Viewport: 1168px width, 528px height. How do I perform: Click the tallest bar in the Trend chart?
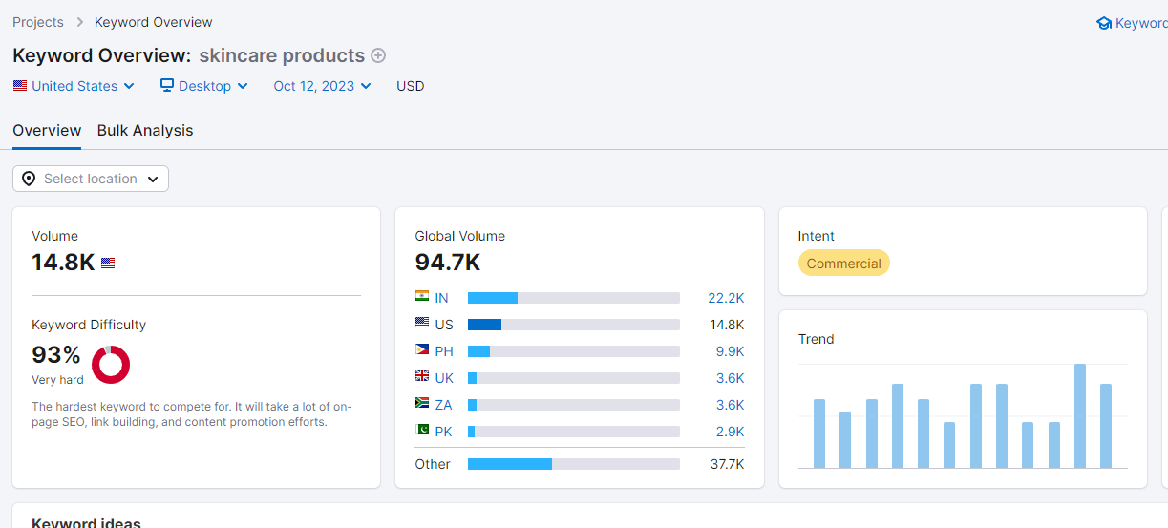1080,415
